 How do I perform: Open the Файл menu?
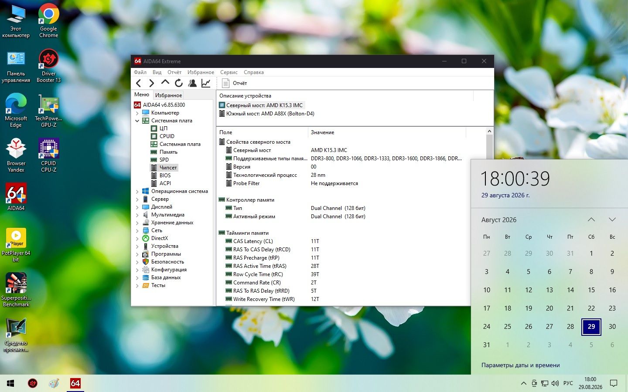tap(140, 72)
